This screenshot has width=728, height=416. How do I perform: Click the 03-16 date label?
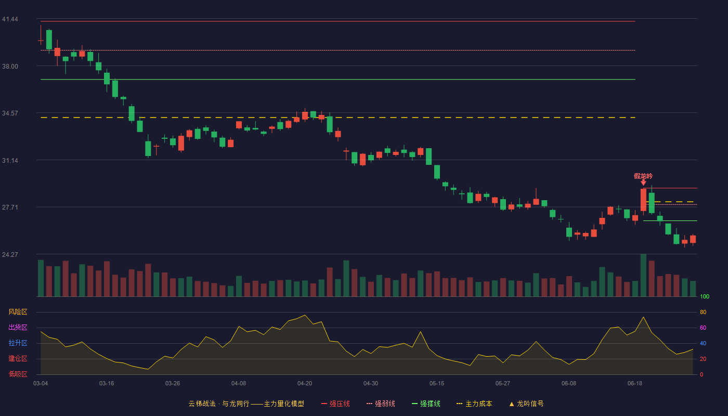(x=107, y=383)
